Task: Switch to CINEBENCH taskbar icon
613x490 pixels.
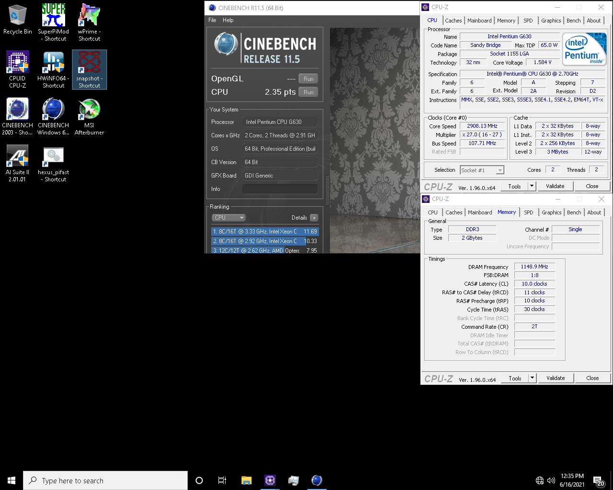Action: click(317, 480)
